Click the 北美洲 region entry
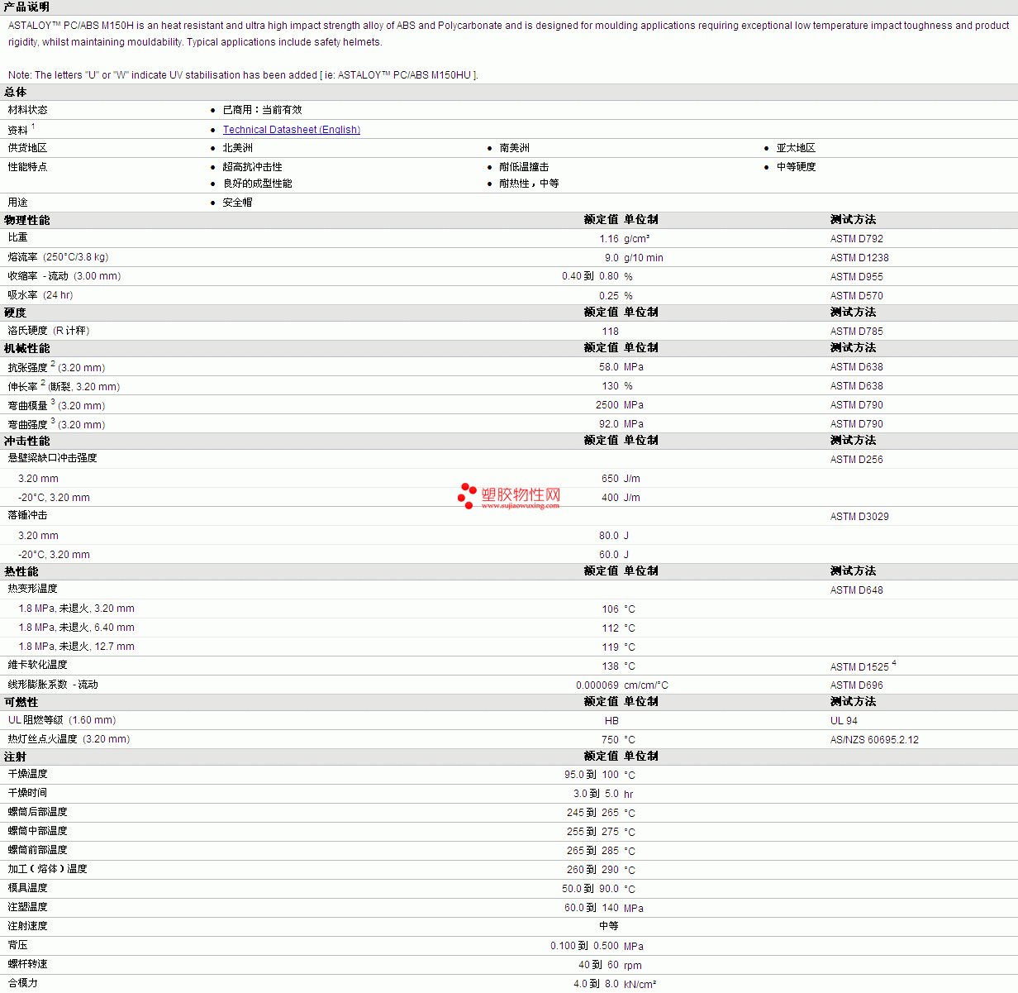 click(238, 148)
